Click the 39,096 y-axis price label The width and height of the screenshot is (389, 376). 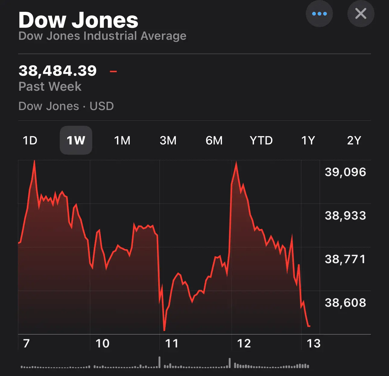[x=345, y=172]
